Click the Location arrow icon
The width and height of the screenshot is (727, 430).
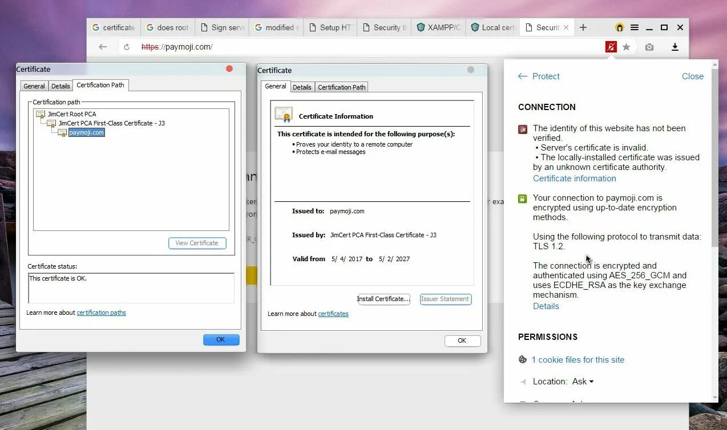(x=522, y=382)
